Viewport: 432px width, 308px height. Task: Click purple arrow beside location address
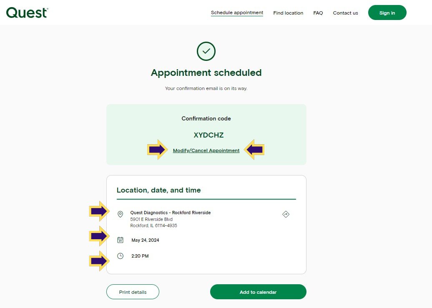[x=99, y=211]
